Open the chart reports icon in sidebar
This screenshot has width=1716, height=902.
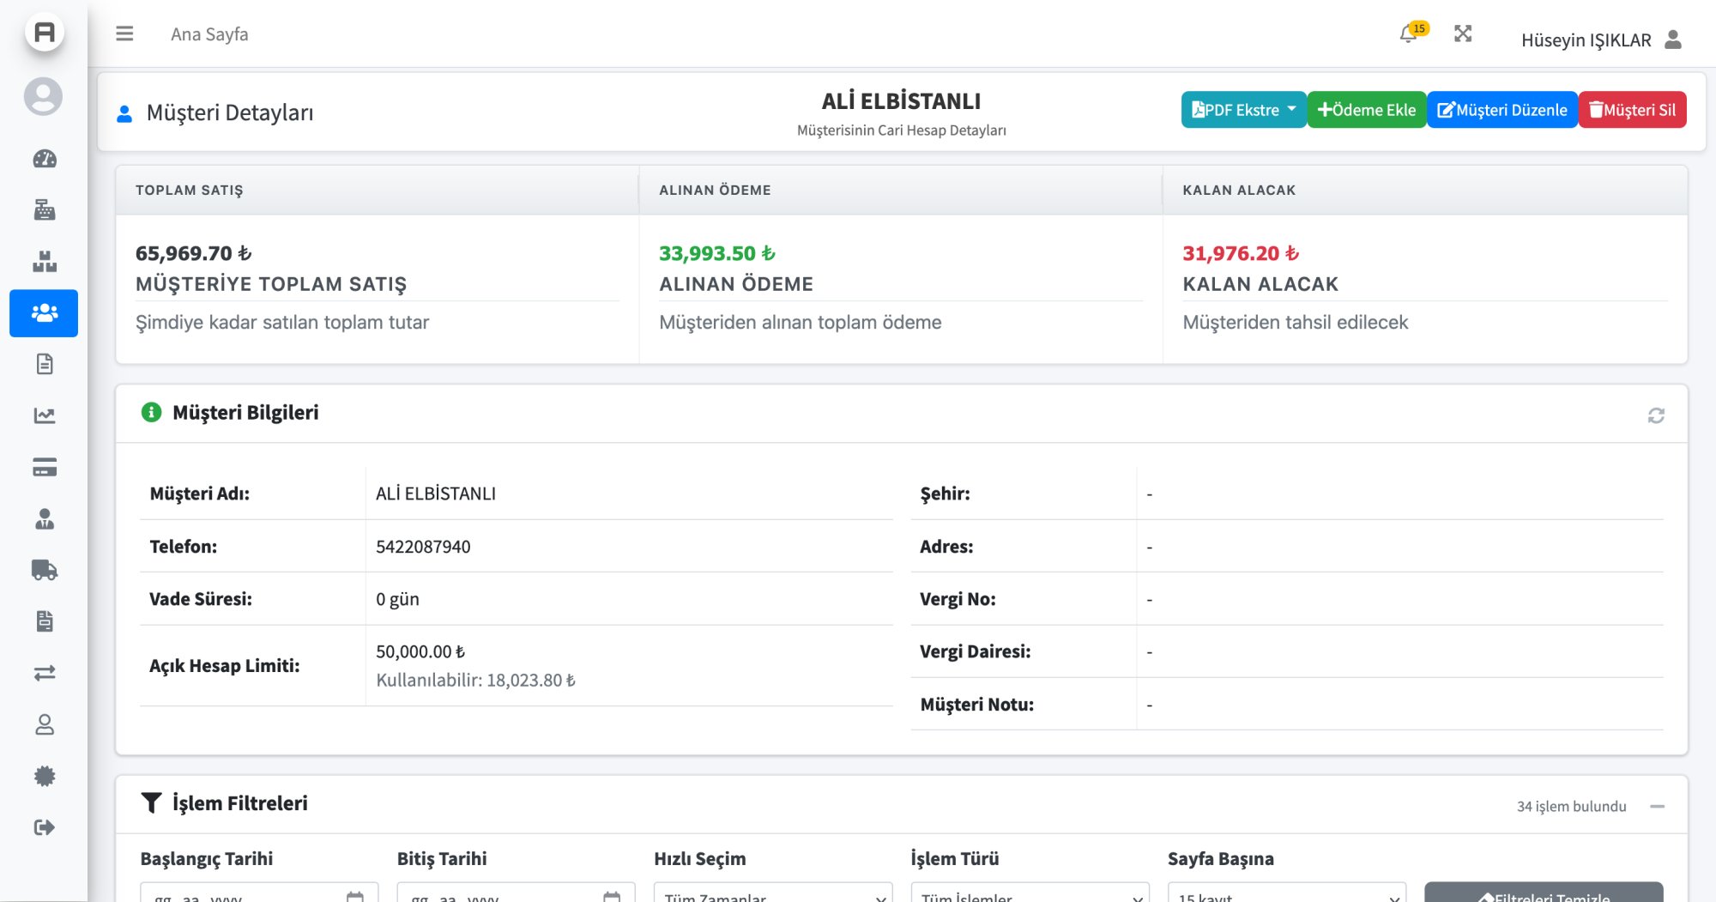click(45, 416)
